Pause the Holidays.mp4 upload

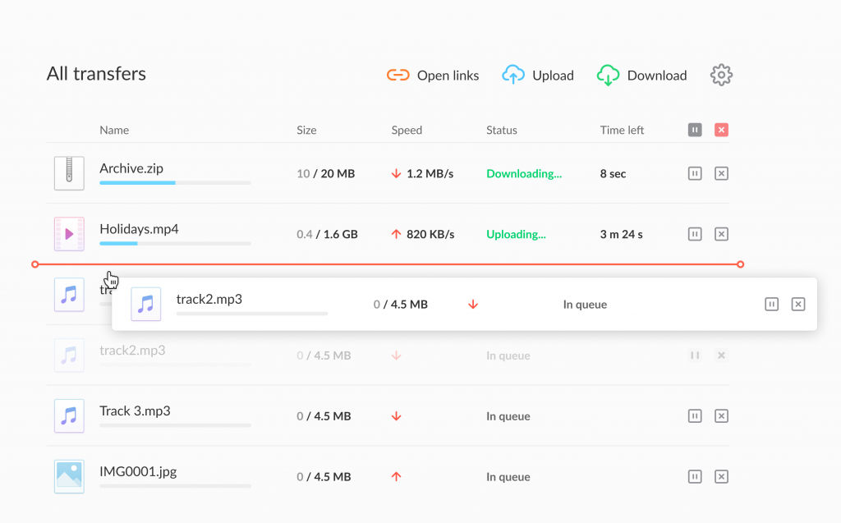[695, 234]
